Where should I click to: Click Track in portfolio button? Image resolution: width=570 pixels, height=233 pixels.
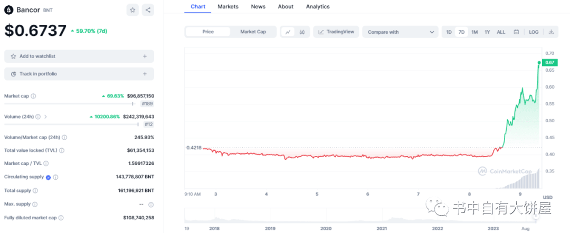pos(79,74)
